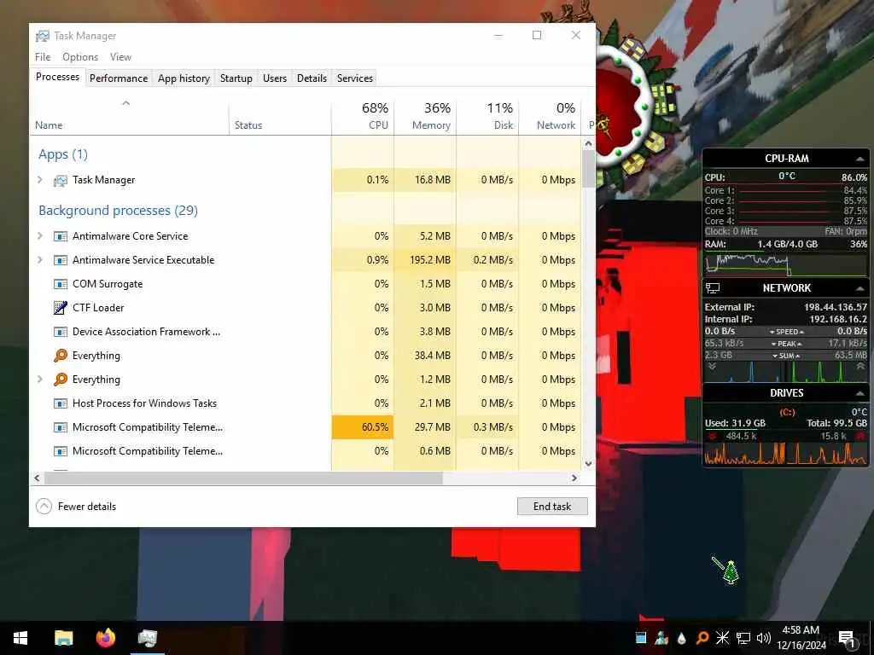Launch Firefox from the taskbar
The height and width of the screenshot is (655, 874).
(x=105, y=638)
